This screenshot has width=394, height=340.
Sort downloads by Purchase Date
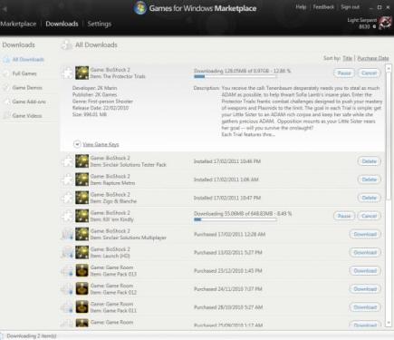[373, 58]
